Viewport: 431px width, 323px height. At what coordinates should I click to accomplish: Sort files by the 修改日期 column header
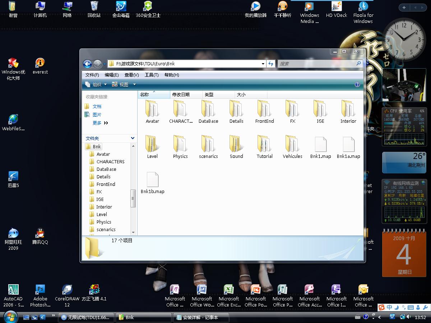(181, 95)
